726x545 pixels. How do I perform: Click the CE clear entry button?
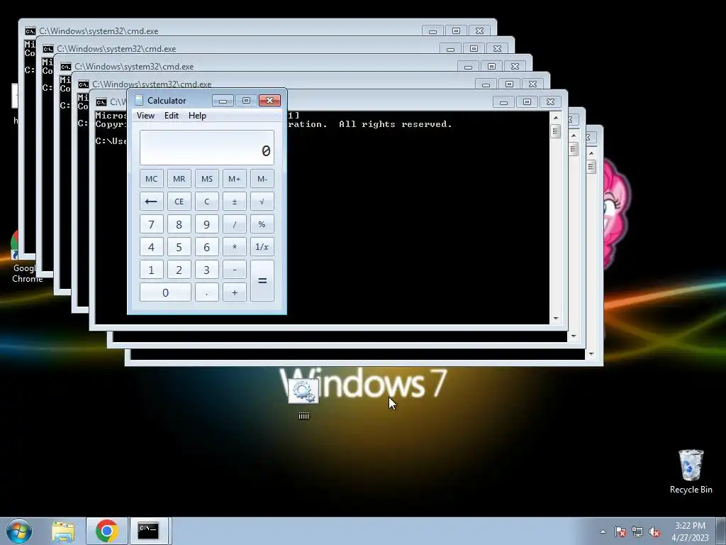coord(179,202)
